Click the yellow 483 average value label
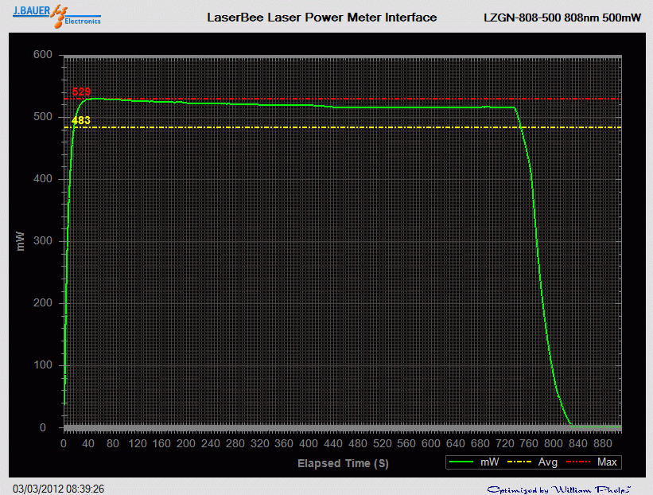The width and height of the screenshot is (653, 495). pyautogui.click(x=81, y=121)
